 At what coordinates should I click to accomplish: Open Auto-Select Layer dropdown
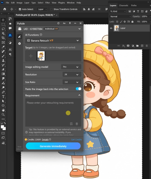(x=42, y=9)
